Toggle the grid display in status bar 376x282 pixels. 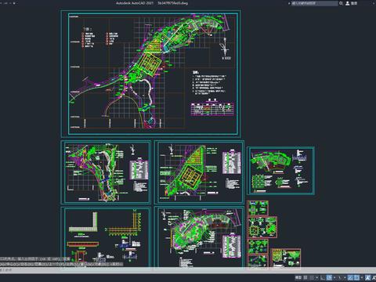pyautogui.click(x=305, y=277)
